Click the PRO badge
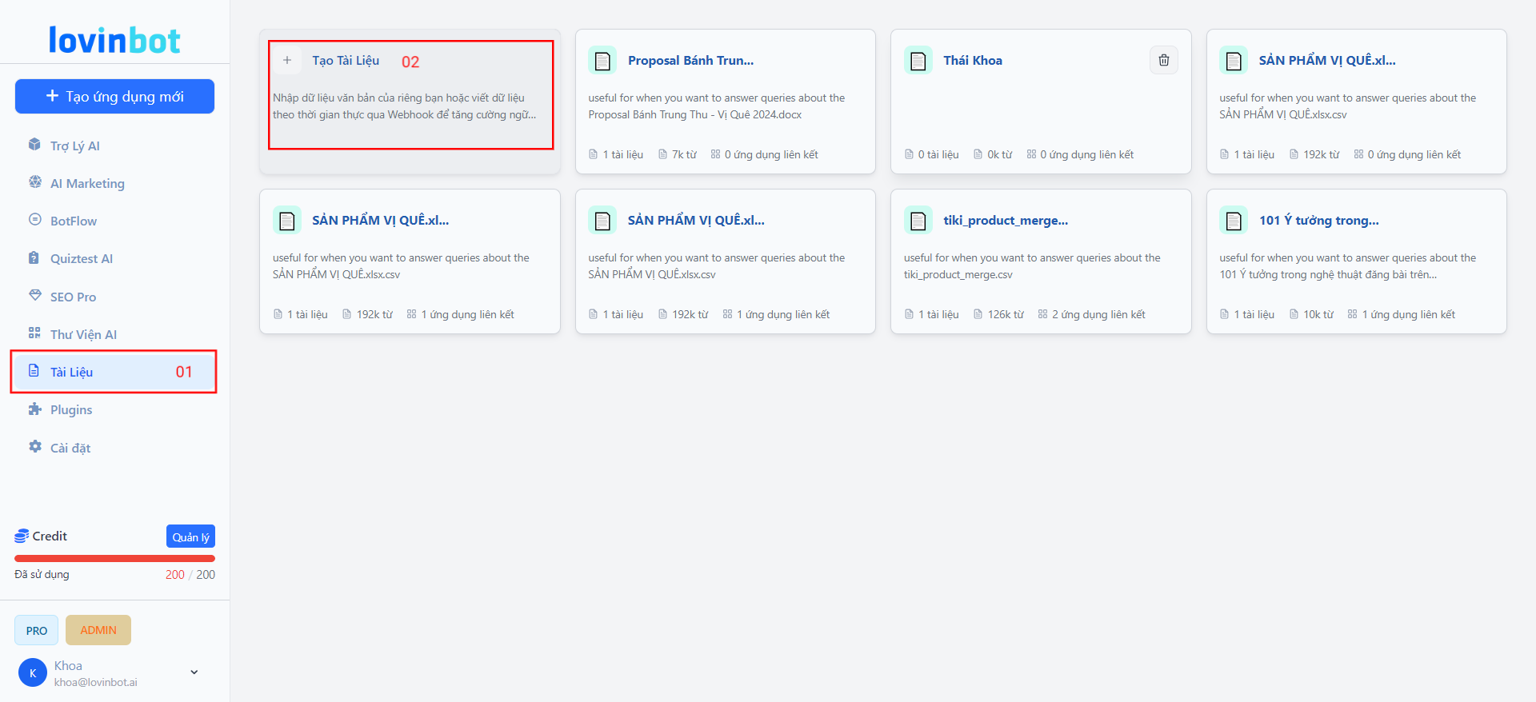Viewport: 1536px width, 702px height. (36, 630)
